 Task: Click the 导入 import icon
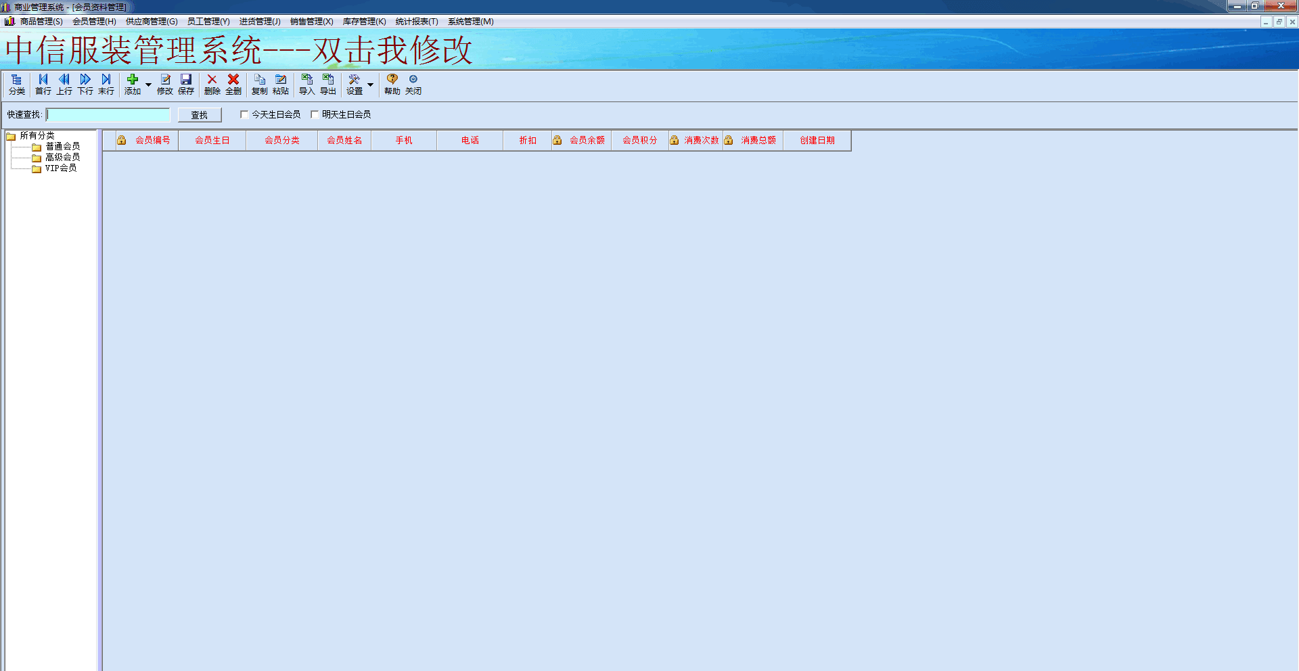tap(307, 85)
